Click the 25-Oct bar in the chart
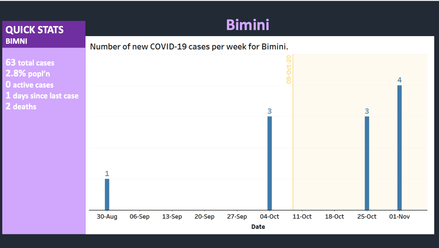This screenshot has height=248, width=439. point(367,163)
